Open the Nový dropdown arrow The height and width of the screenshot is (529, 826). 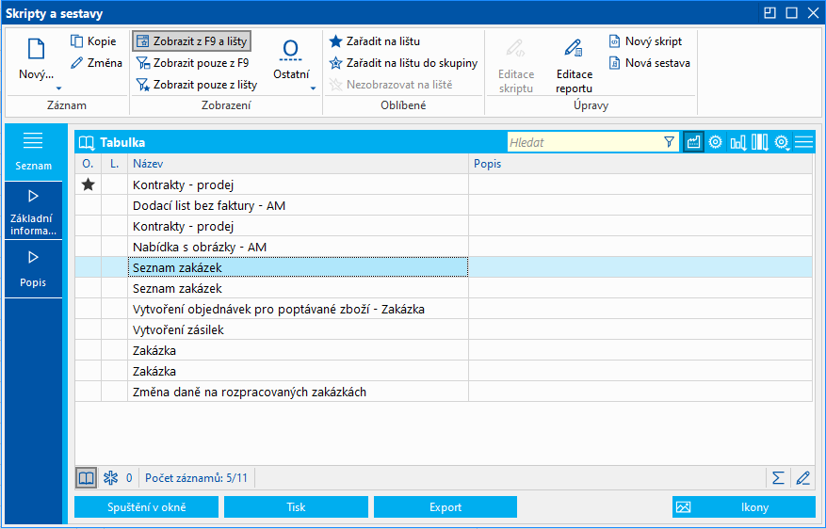[x=59, y=88]
